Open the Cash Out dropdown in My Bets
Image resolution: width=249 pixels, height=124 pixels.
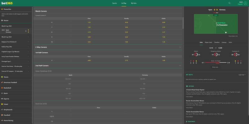tap(242, 75)
